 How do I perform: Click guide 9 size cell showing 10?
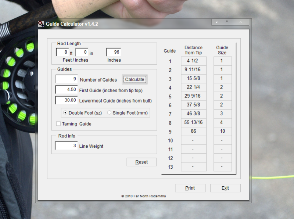[223, 132]
